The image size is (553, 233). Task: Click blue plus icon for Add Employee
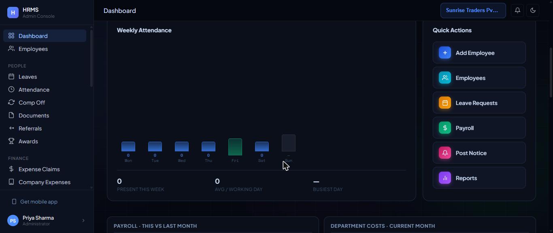pos(445,52)
